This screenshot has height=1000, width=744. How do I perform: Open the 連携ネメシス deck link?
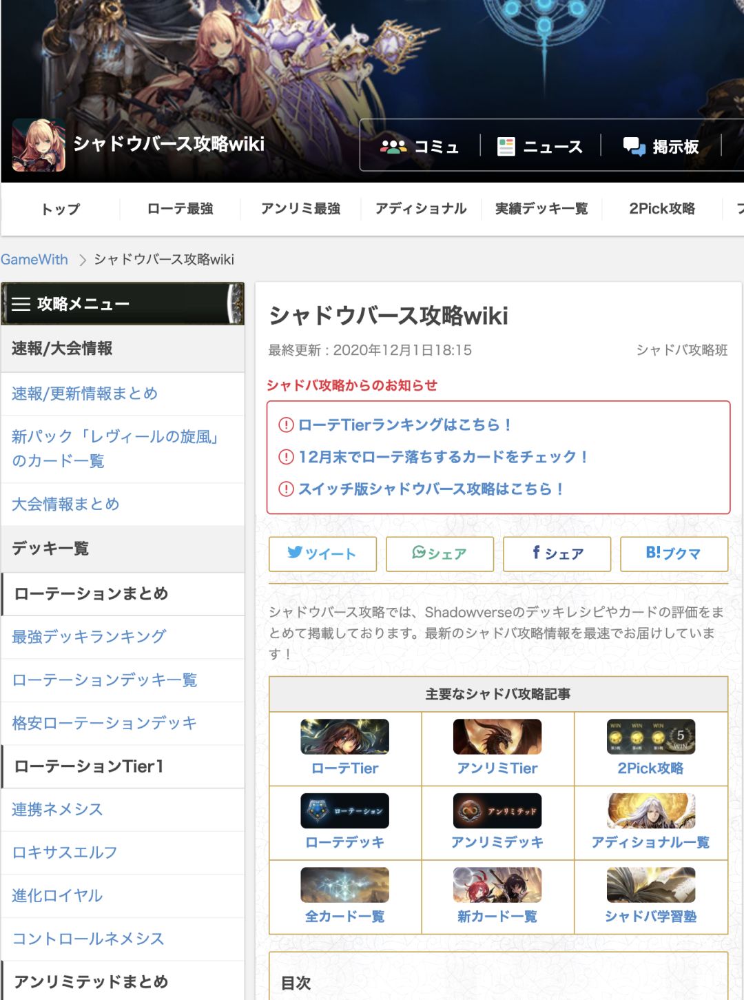[x=57, y=809]
